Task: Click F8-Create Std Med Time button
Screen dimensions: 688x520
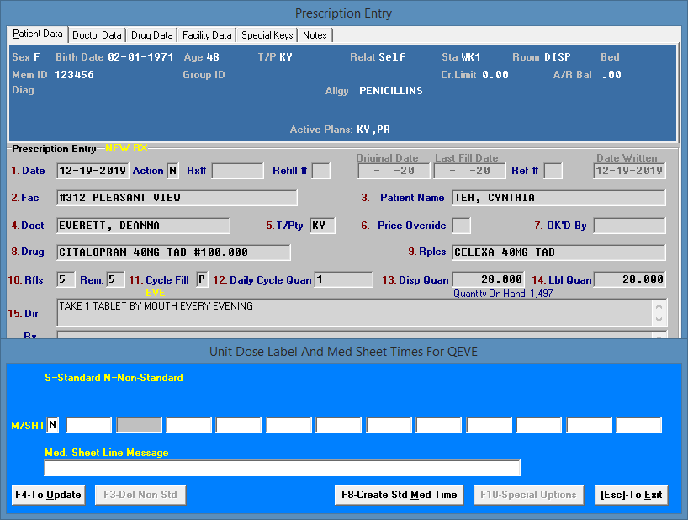Action: click(x=400, y=495)
